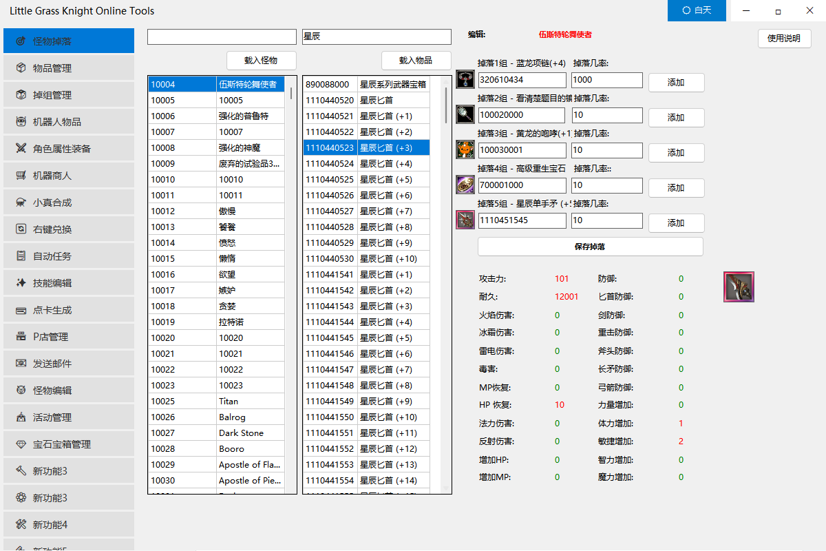Click the 角色属性装备 crossed swords icon
This screenshot has height=551, width=826.
[x=21, y=149]
